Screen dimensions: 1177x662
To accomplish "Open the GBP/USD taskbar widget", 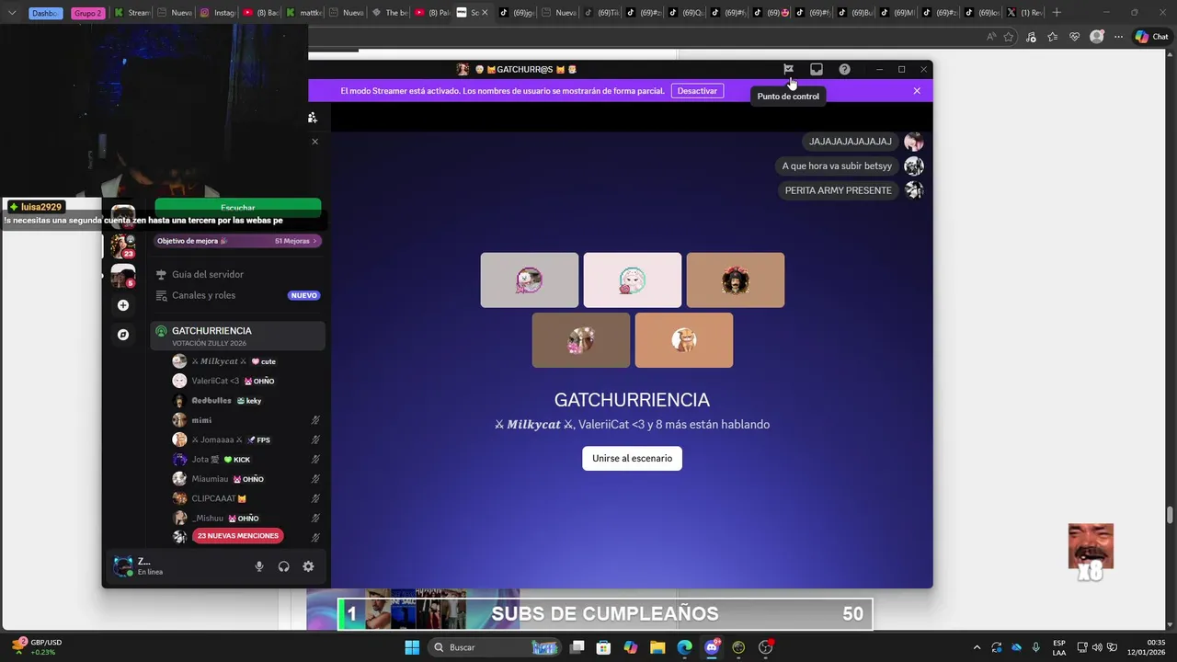I will [37, 647].
